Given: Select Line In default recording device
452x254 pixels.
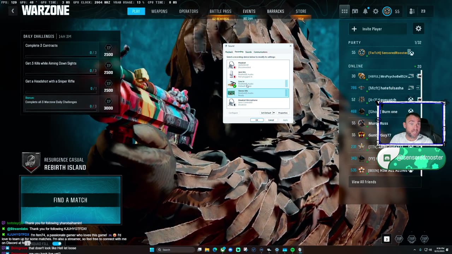Looking at the screenshot, I should [258, 84].
